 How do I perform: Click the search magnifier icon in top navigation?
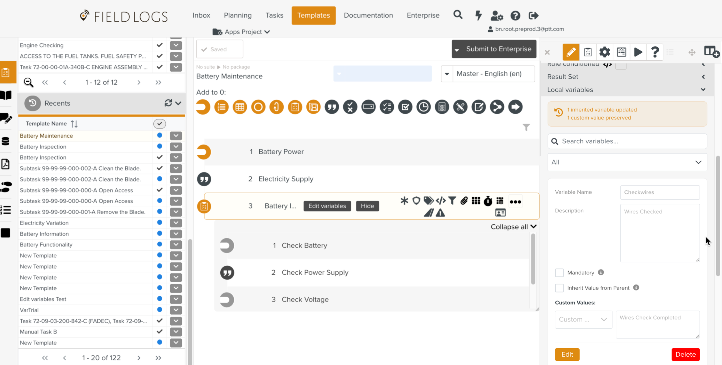point(458,15)
